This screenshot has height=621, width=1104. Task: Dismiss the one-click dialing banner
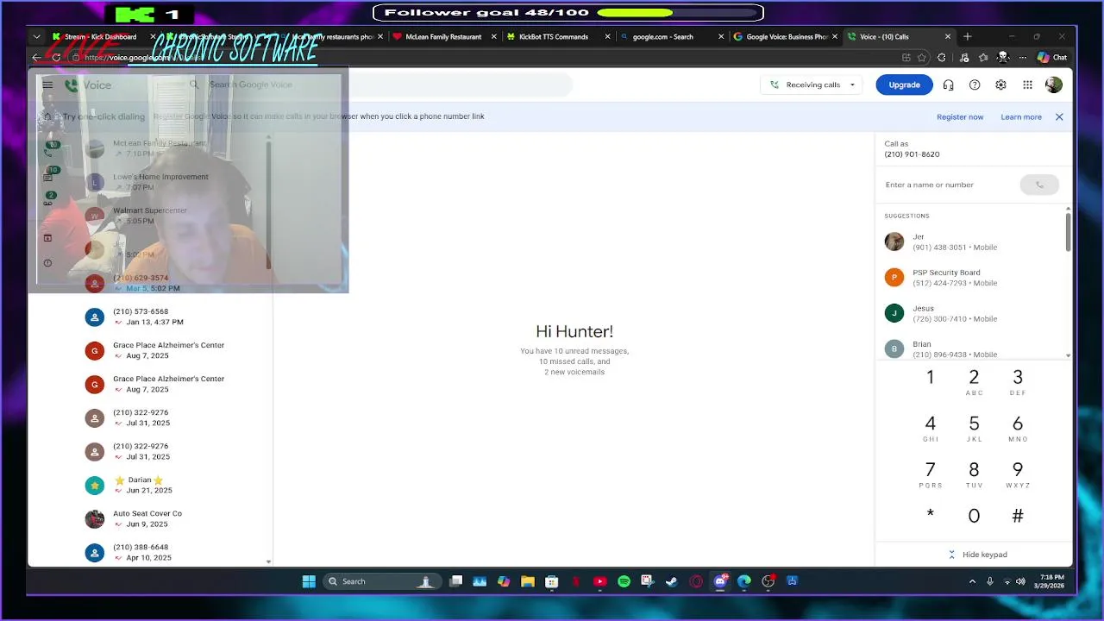click(1059, 116)
